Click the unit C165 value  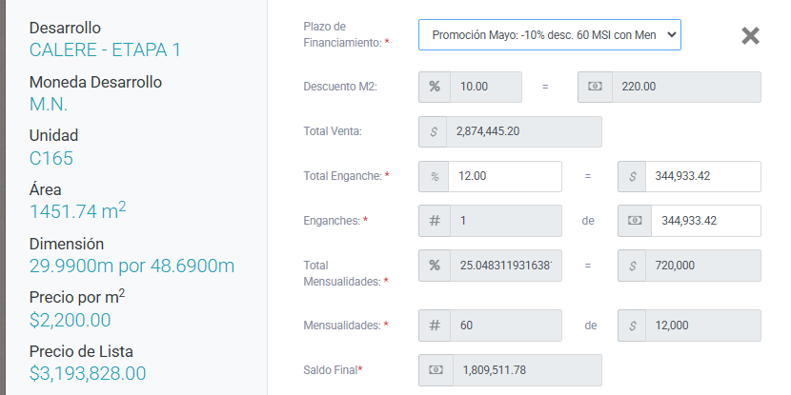(51, 158)
